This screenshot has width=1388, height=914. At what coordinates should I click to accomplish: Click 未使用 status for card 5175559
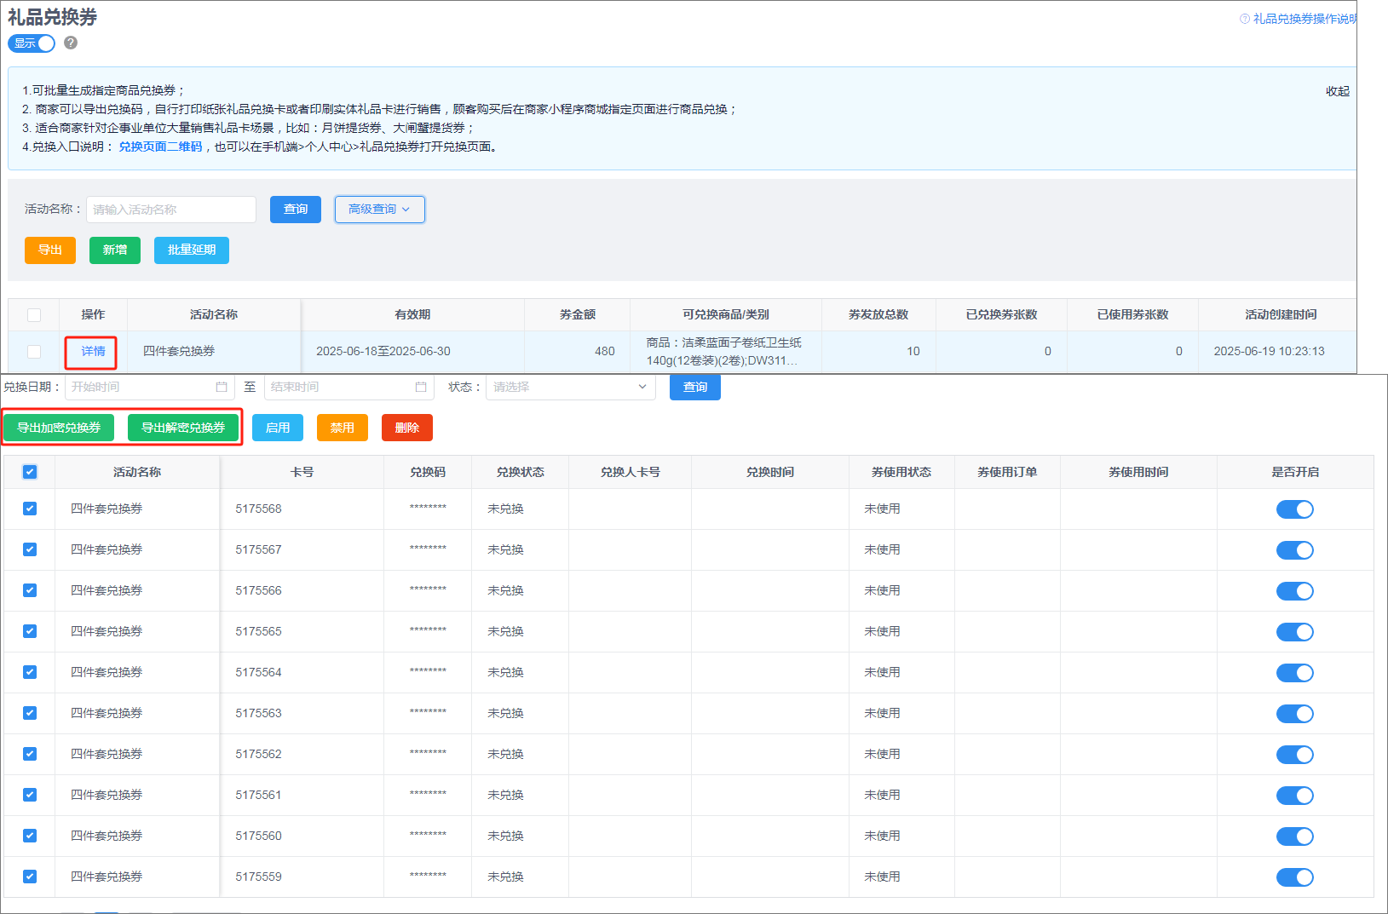click(882, 877)
